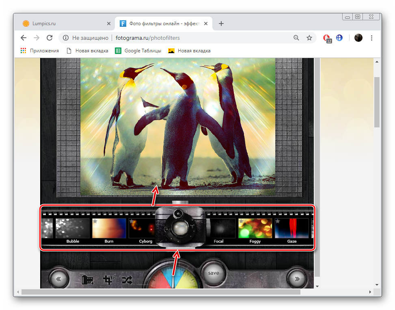Open the user profile avatar menu

pos(358,38)
